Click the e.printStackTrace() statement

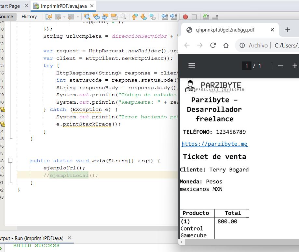pos(88,124)
